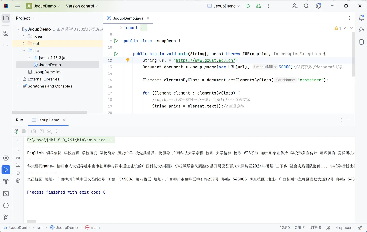The width and height of the screenshot is (367, 232).
Task: Expand Scratches and Consoles node
Action: point(18,86)
